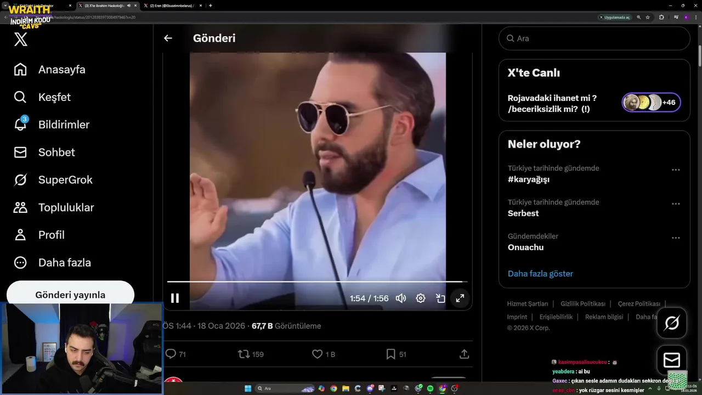This screenshot has height=395, width=702.
Task: Open floating messages envelope button
Action: [x=672, y=360]
